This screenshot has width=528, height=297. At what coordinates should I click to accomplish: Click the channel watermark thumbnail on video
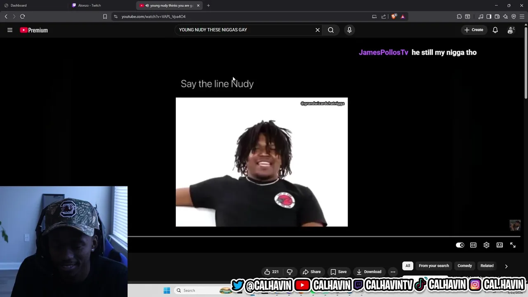pyautogui.click(x=515, y=225)
